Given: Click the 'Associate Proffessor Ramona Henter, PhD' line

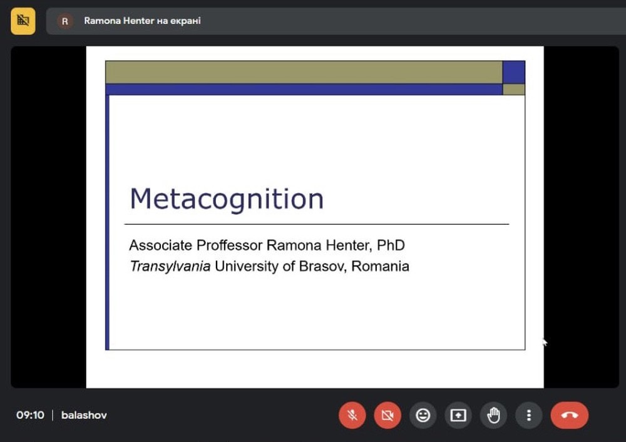Looking at the screenshot, I should (267, 245).
